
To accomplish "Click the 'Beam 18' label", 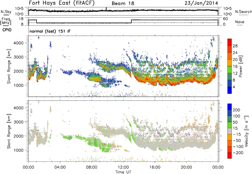I will 123,3.
